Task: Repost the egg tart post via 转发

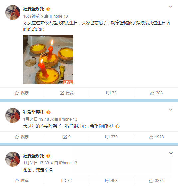Action: click(x=67, y=93)
